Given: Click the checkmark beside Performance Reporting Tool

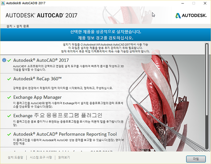Looking at the screenshot, I should (9, 134).
